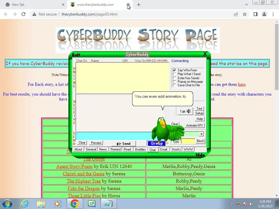Open the Windows Start menu
This screenshot has height=209, width=279.
[x=7, y=204]
